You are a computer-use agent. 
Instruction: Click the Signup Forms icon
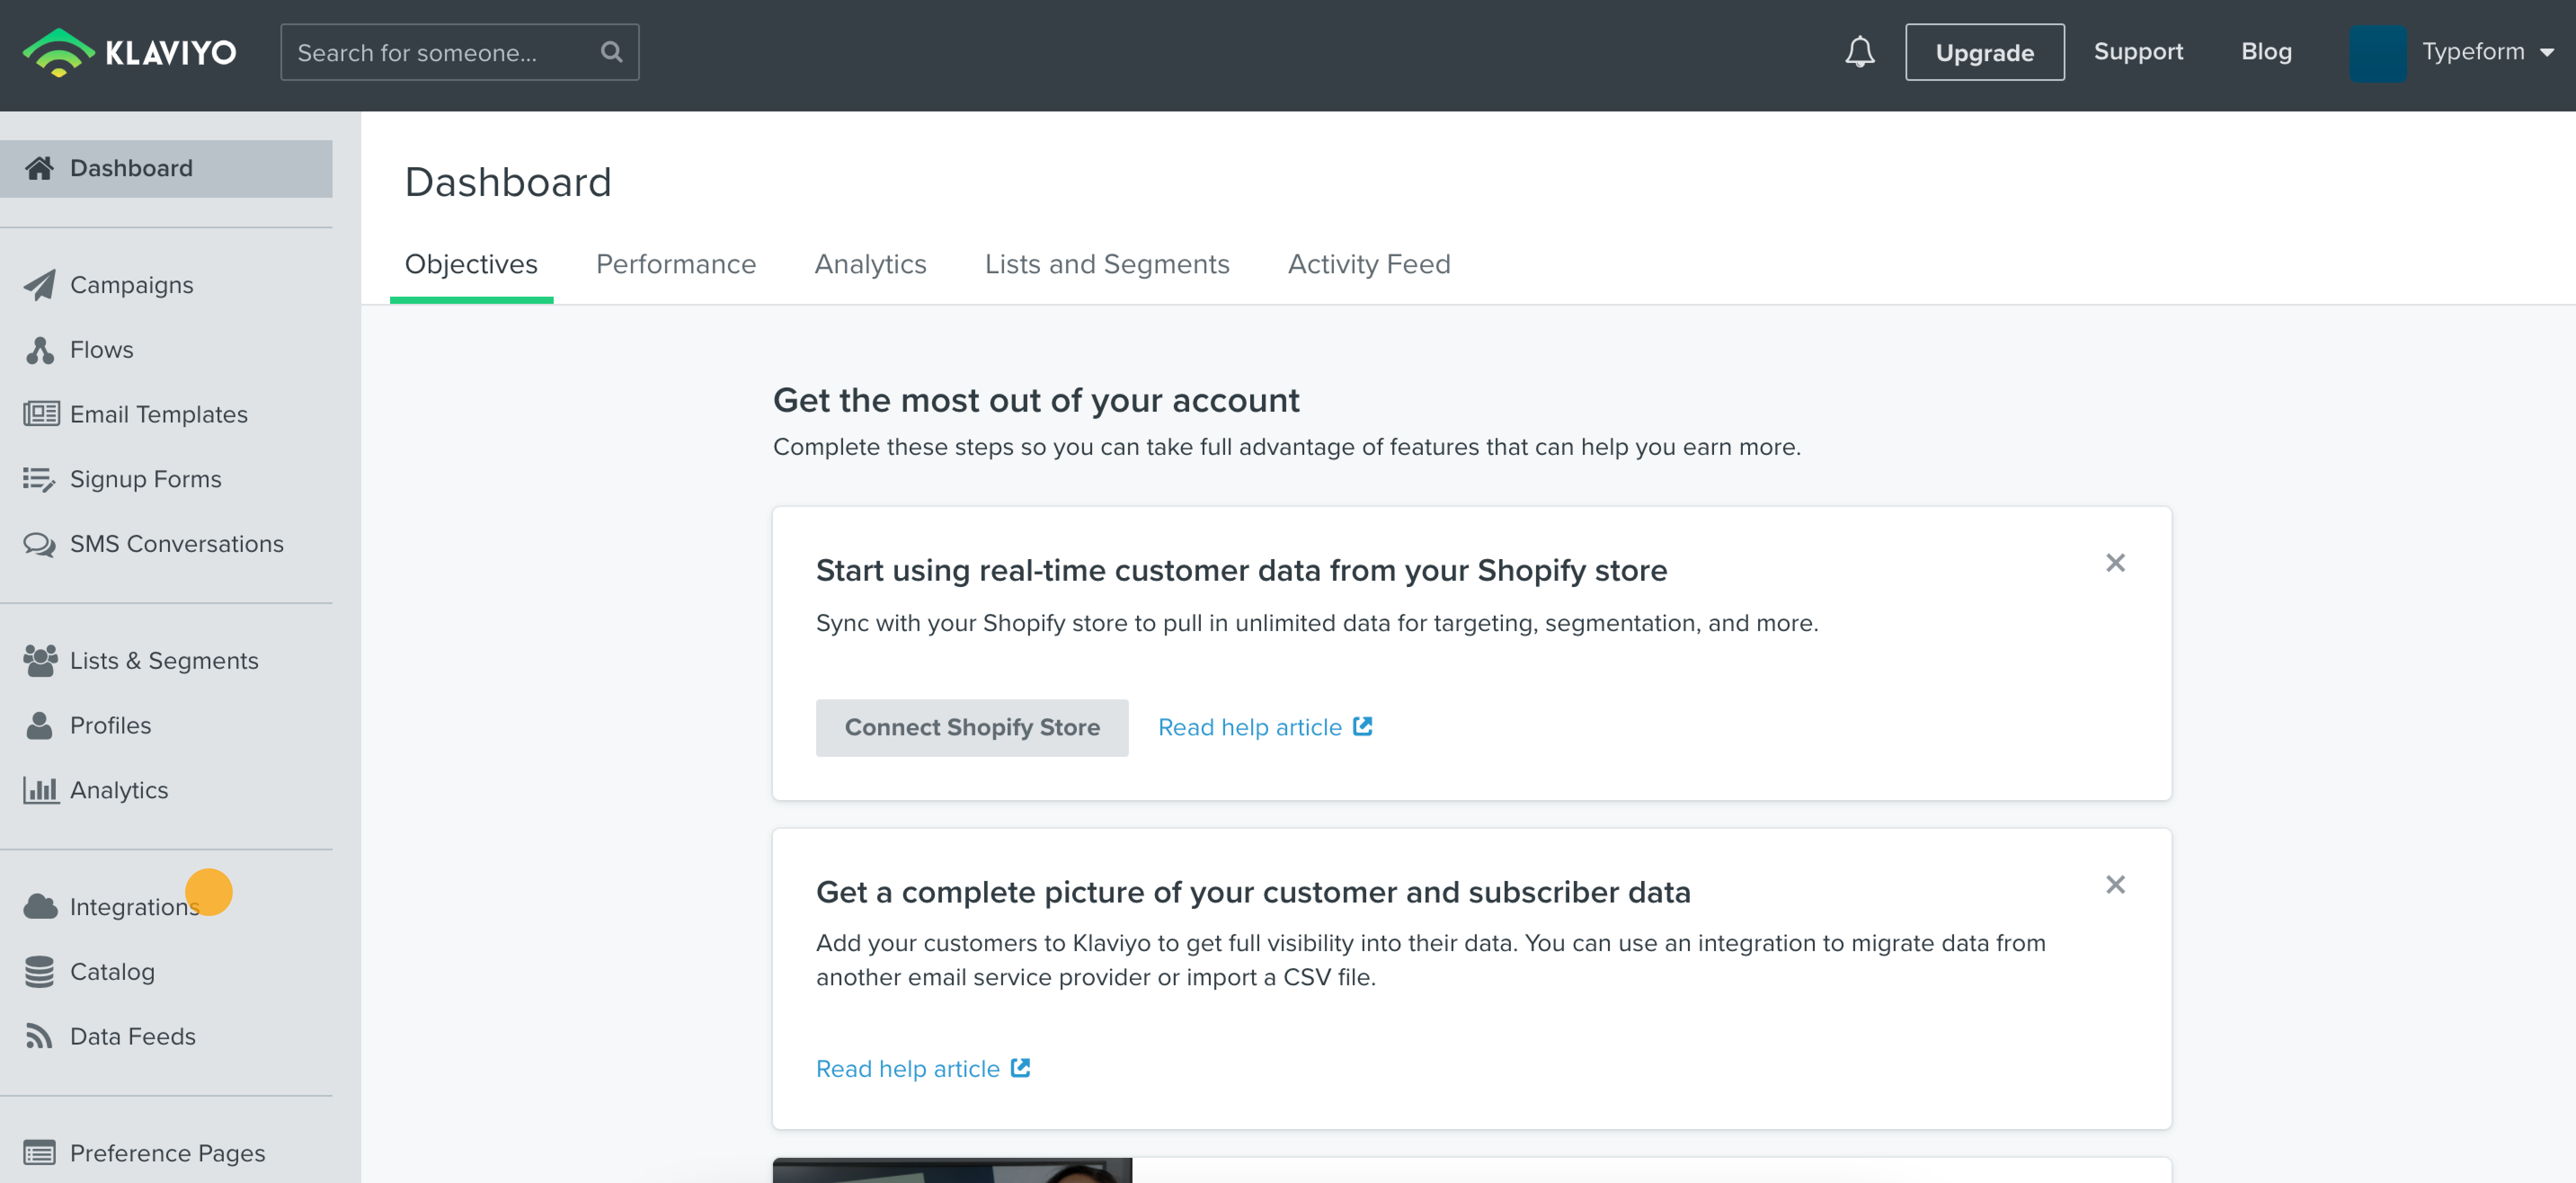point(39,479)
